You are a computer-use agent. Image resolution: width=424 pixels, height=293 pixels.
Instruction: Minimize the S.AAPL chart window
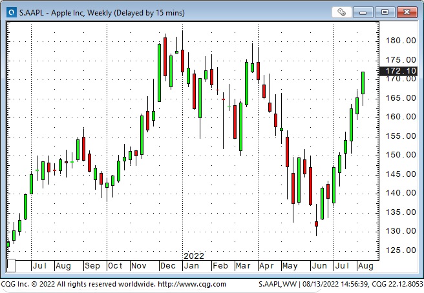363,12
